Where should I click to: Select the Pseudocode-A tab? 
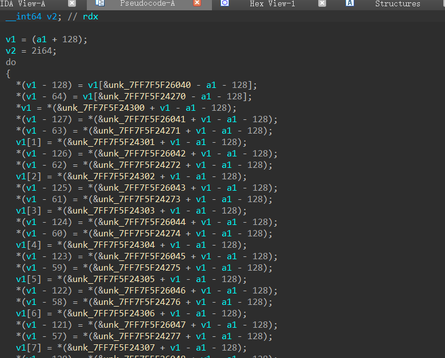[147, 4]
